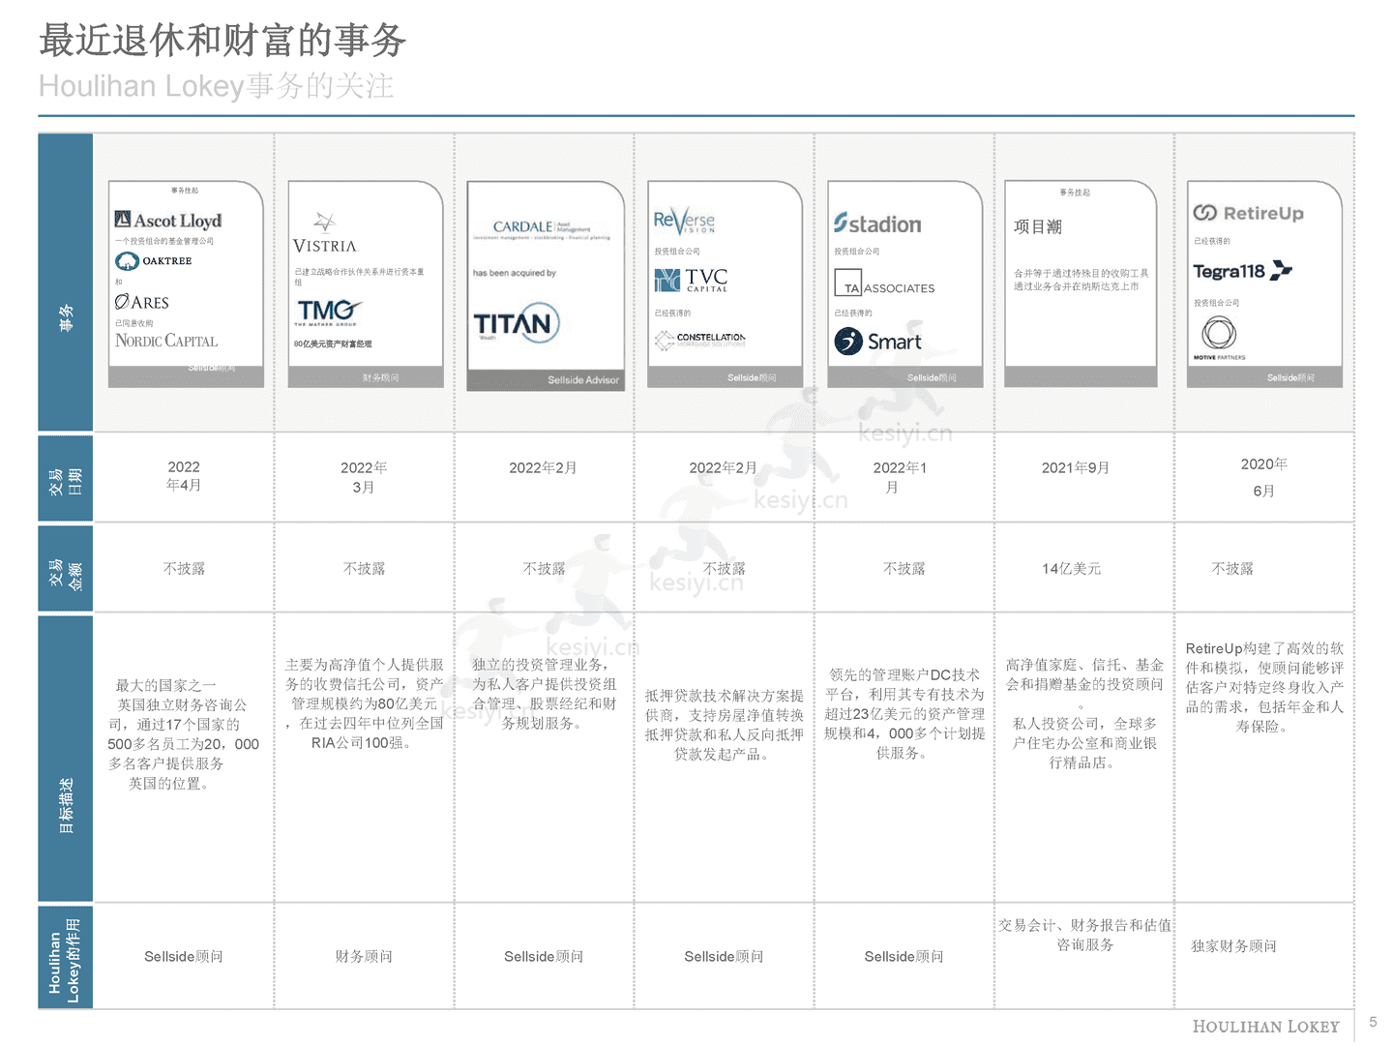Click the subtitle Houlihan Lokey事务的关注

coord(217,86)
